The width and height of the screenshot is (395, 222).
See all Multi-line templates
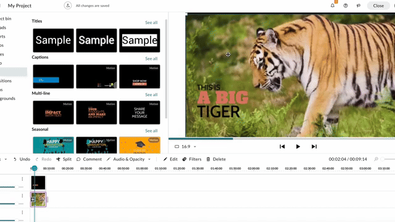point(151,94)
